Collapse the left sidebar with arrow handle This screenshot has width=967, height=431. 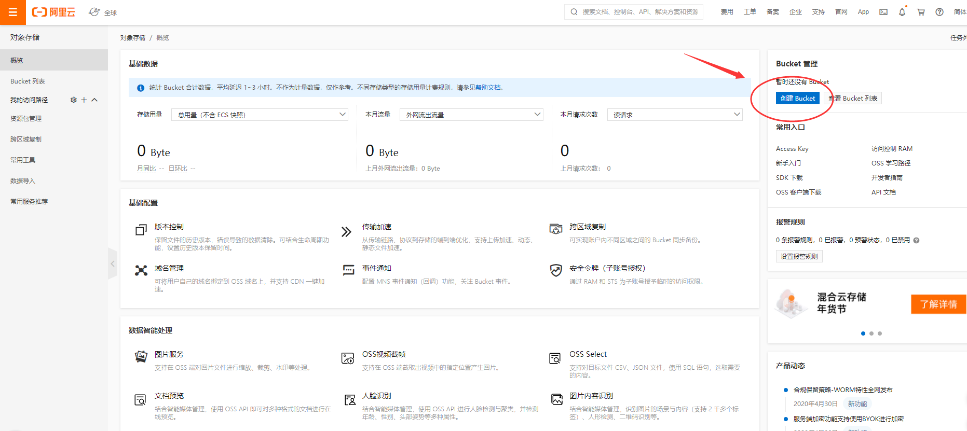coord(113,263)
